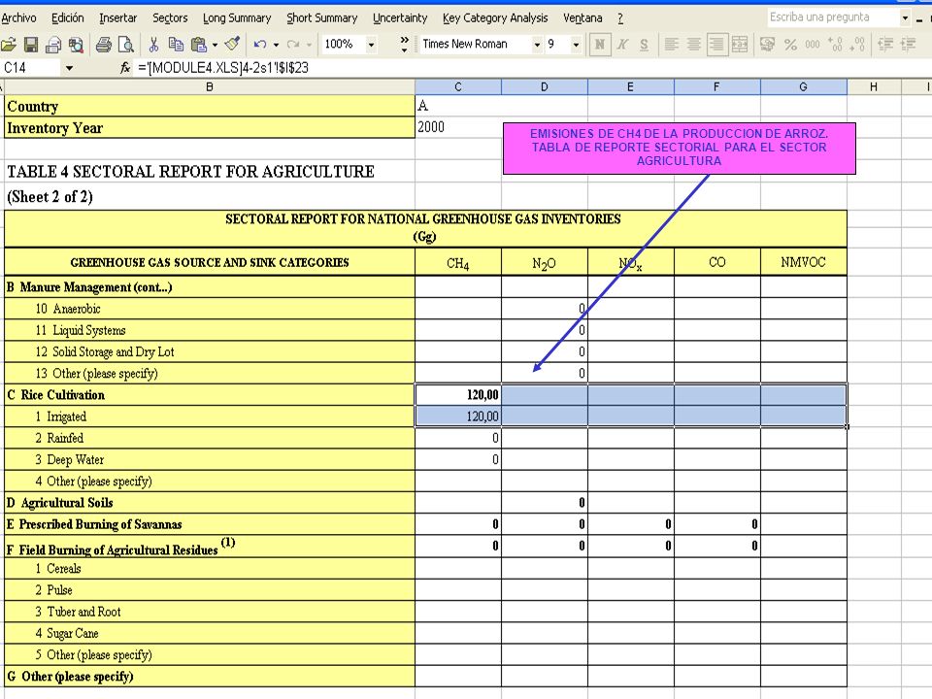The width and height of the screenshot is (932, 699).
Task: Click the Name Box showing C14
Action: click(x=31, y=68)
